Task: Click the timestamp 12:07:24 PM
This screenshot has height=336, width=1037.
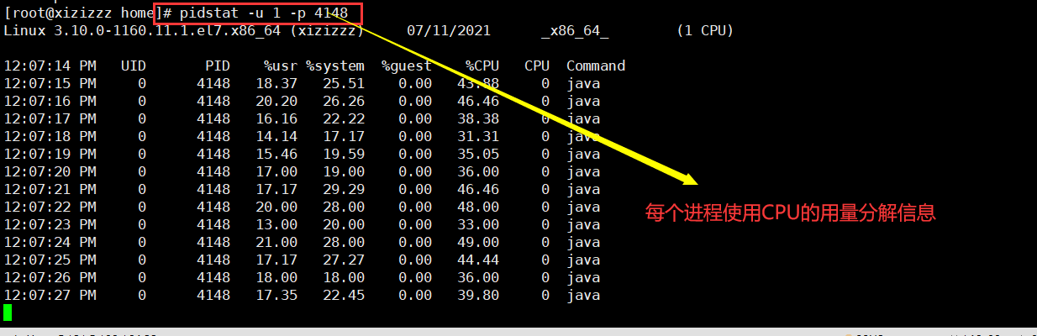Action: tap(50, 242)
